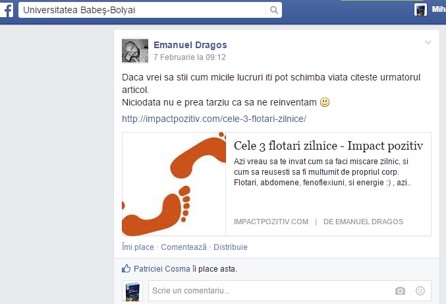Open the footprints article preview image

174,184
